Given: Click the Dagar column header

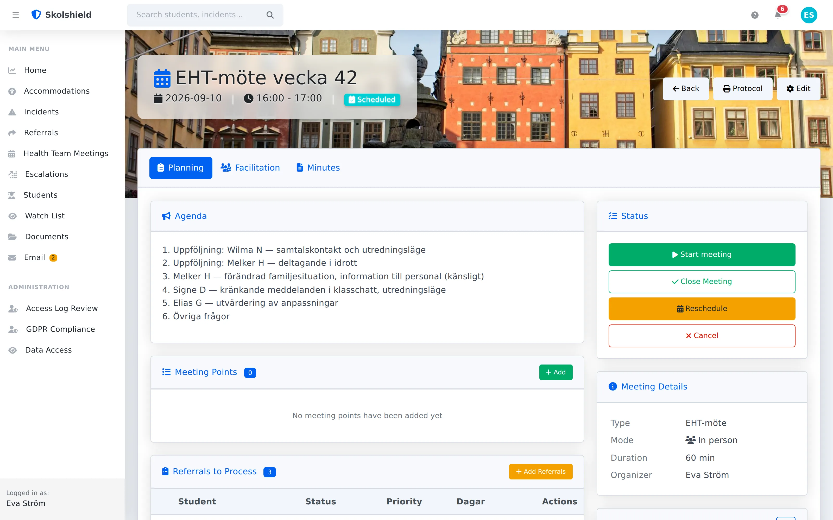Looking at the screenshot, I should pyautogui.click(x=471, y=502).
